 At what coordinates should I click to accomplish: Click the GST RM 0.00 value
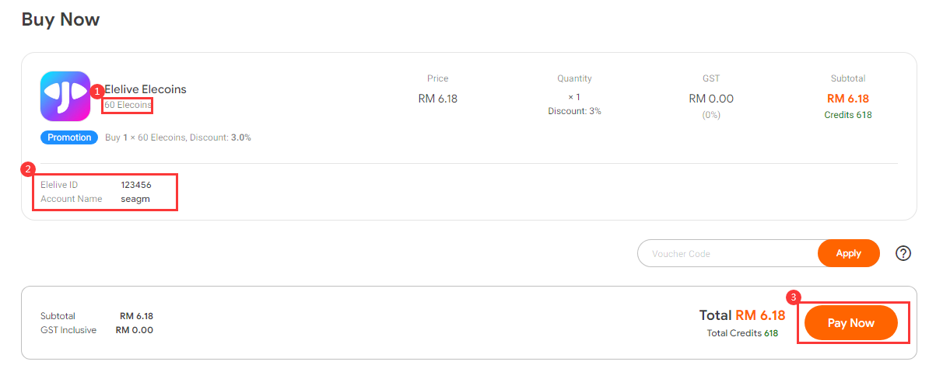(x=711, y=98)
